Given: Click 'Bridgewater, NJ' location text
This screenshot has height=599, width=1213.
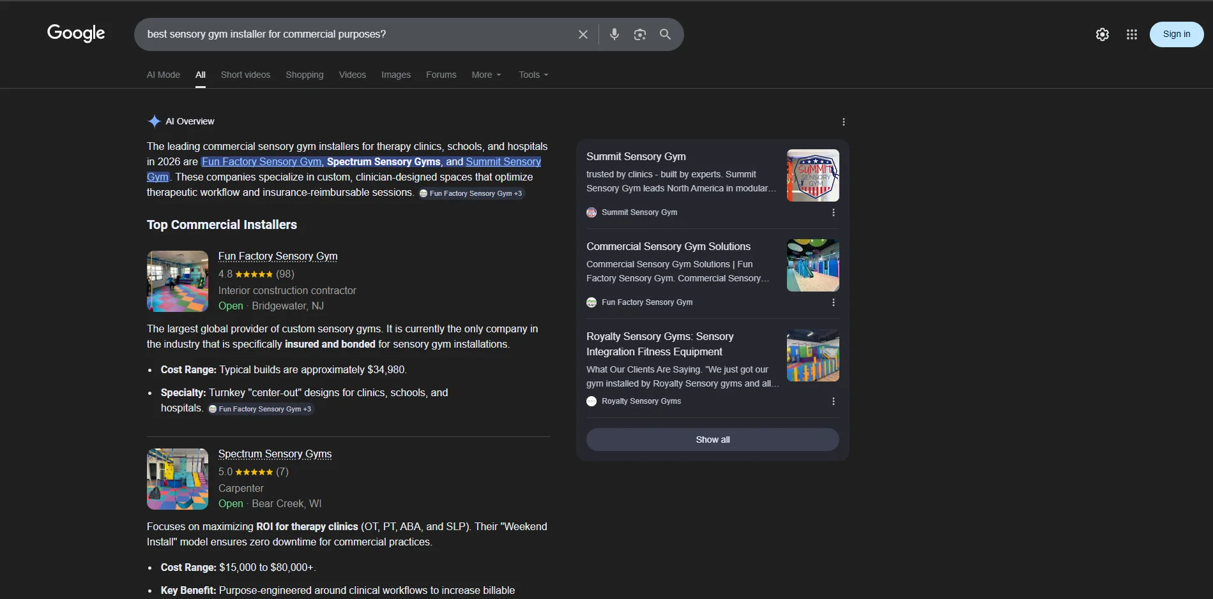Looking at the screenshot, I should tap(288, 306).
